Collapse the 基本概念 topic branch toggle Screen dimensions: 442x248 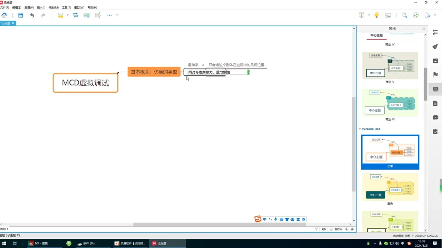tap(182, 72)
